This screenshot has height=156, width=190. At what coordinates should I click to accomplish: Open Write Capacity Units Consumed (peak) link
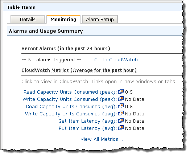coord(70,99)
